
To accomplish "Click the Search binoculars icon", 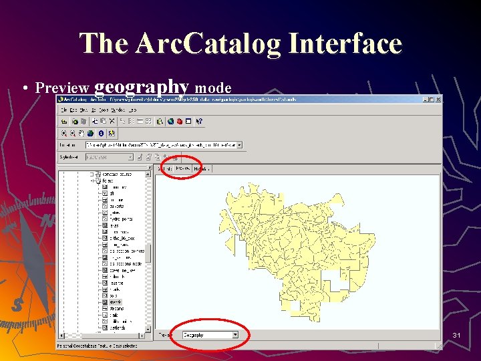I will [160, 121].
